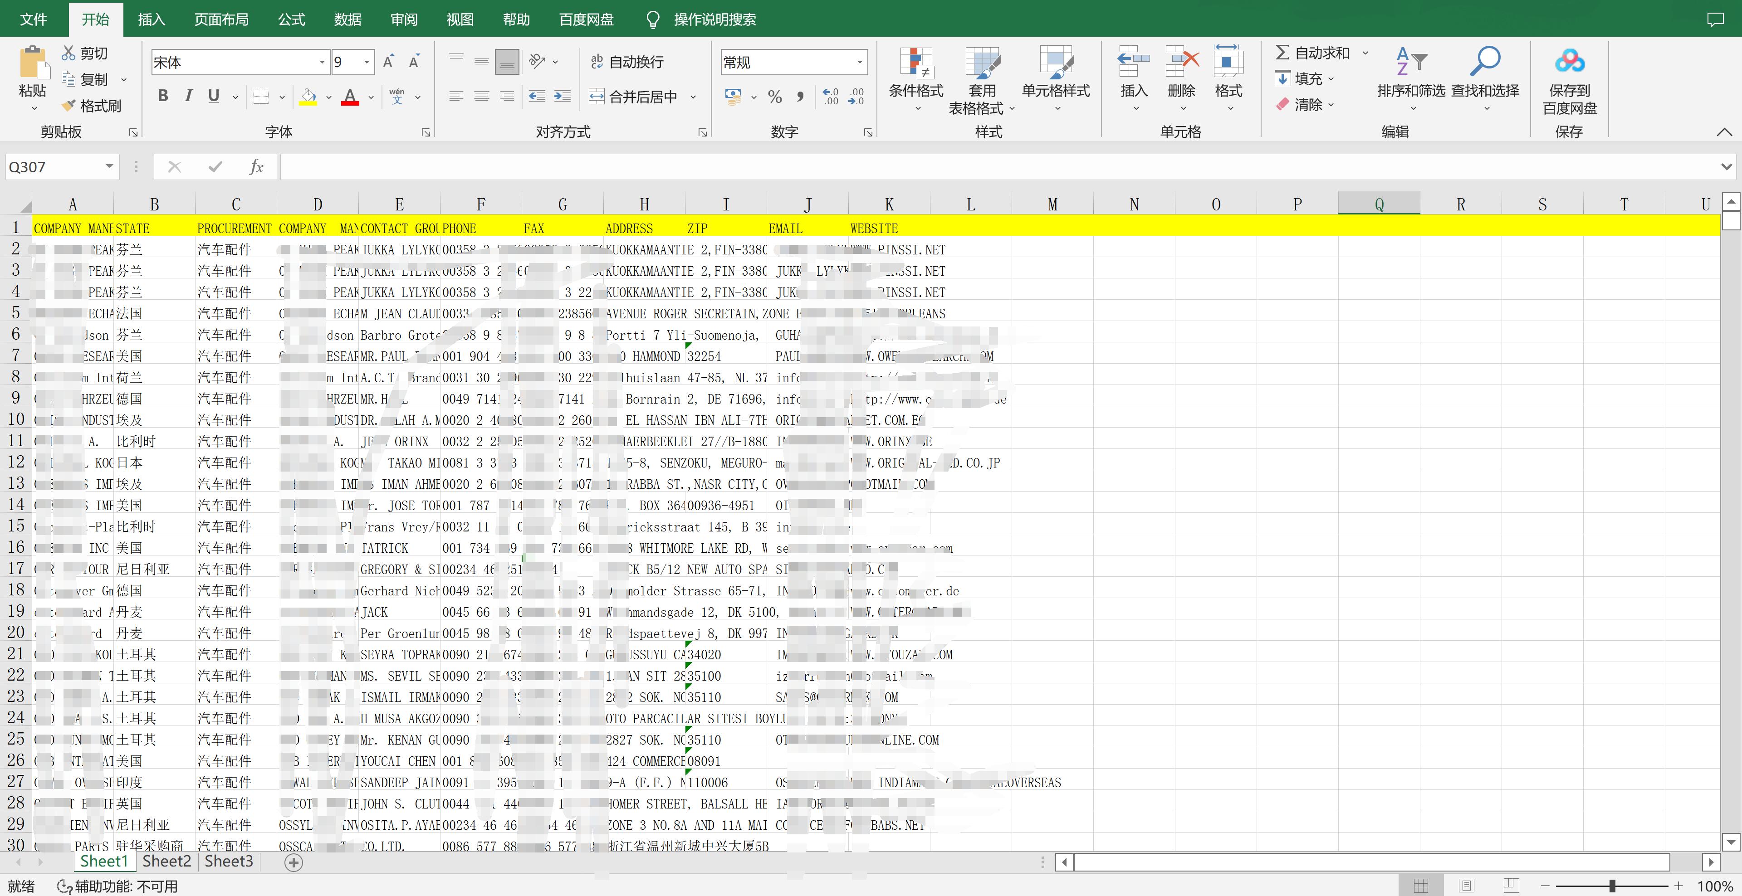
Task: Switch to Page Layout view in status bar
Action: pyautogui.click(x=1466, y=886)
